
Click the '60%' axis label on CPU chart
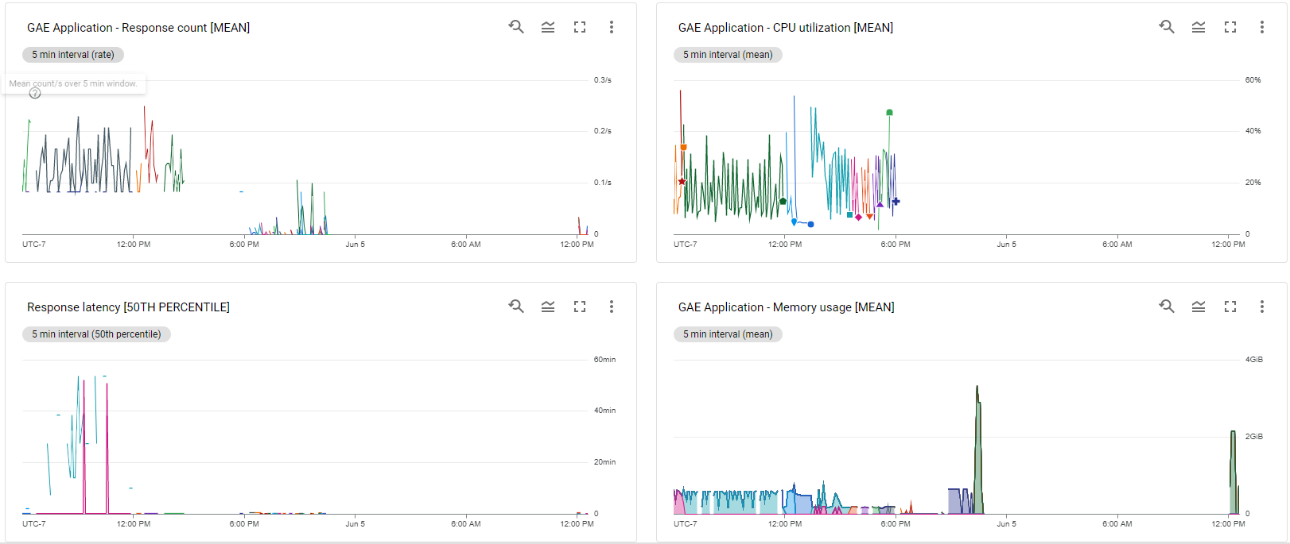[1253, 80]
